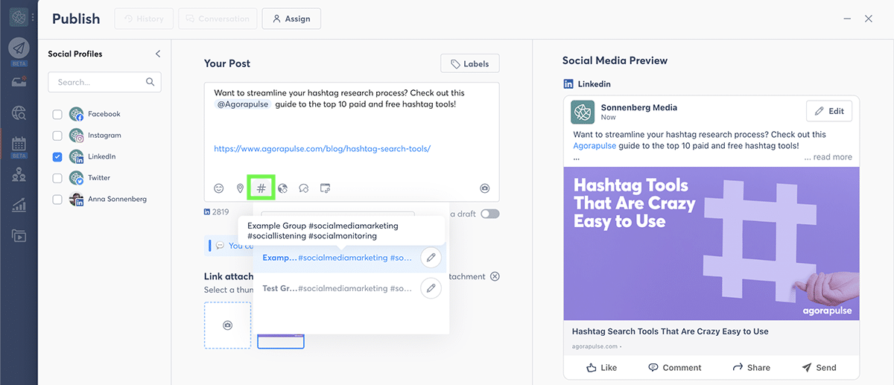This screenshot has width=894, height=385.
Task: Open the emoji picker in the composer
Action: 219,188
